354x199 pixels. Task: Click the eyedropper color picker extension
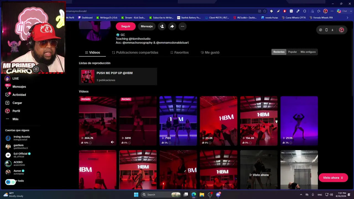click(298, 11)
